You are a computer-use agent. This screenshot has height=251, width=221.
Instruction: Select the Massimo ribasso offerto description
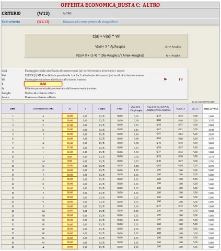click(40, 97)
